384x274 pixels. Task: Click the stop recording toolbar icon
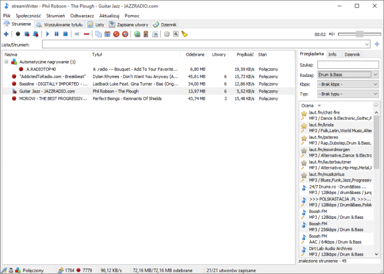27,34
